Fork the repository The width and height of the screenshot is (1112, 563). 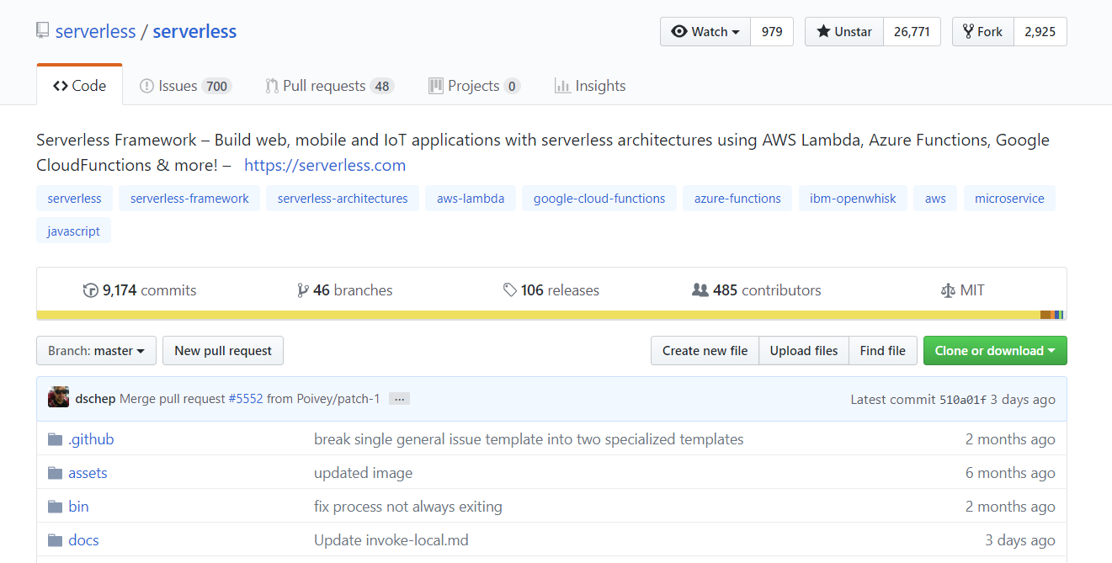[983, 31]
